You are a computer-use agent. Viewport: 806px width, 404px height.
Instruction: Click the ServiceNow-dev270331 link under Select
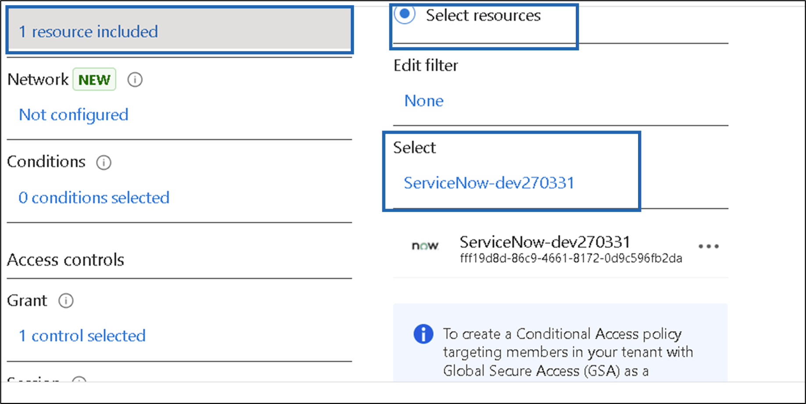click(489, 183)
